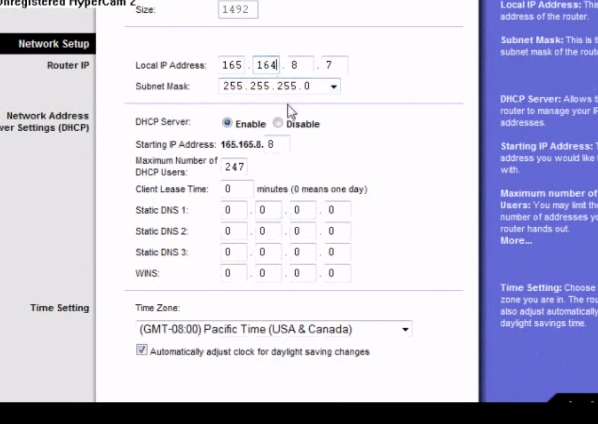Focus Maximum Number of DHCP Users field
The height and width of the screenshot is (424, 598).
point(234,167)
